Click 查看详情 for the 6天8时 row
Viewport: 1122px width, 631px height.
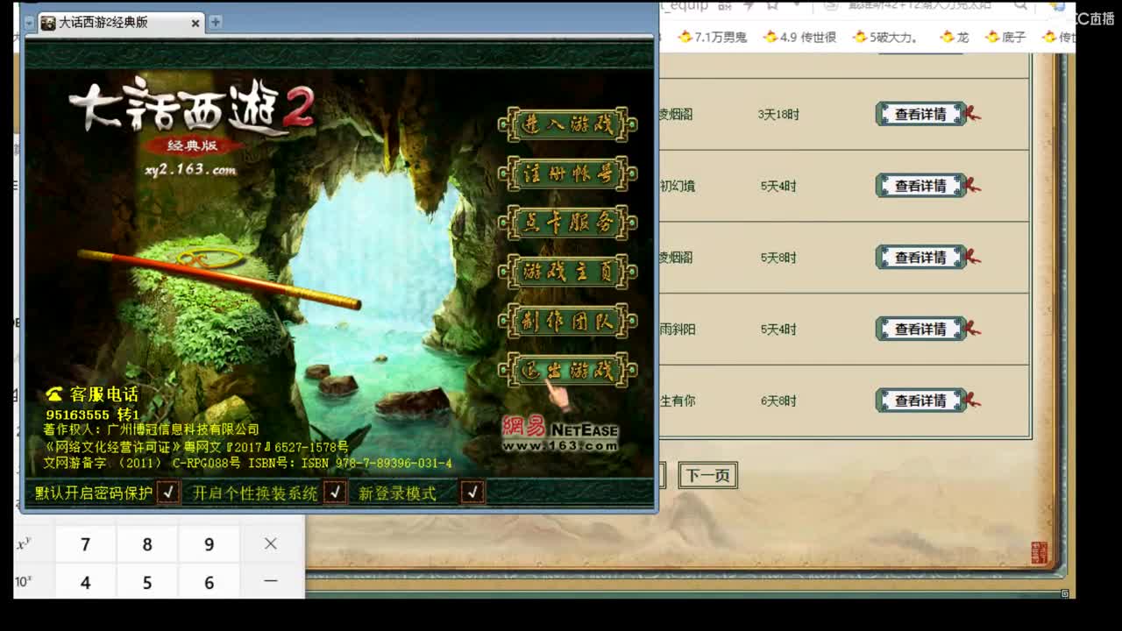pos(920,401)
